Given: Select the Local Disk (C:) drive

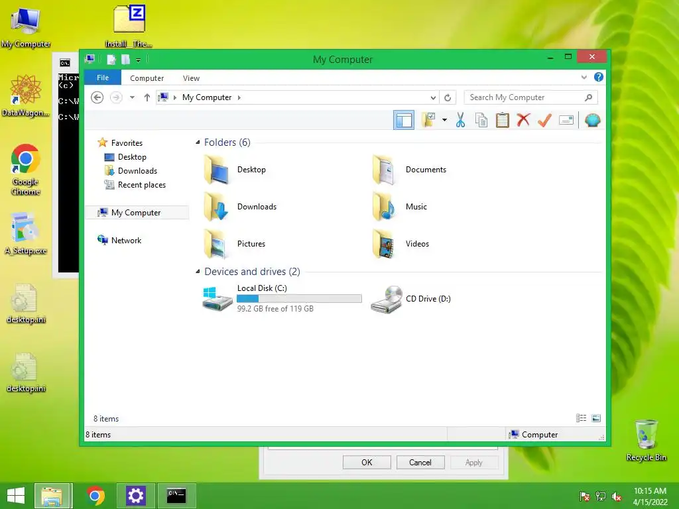Looking at the screenshot, I should pos(281,299).
